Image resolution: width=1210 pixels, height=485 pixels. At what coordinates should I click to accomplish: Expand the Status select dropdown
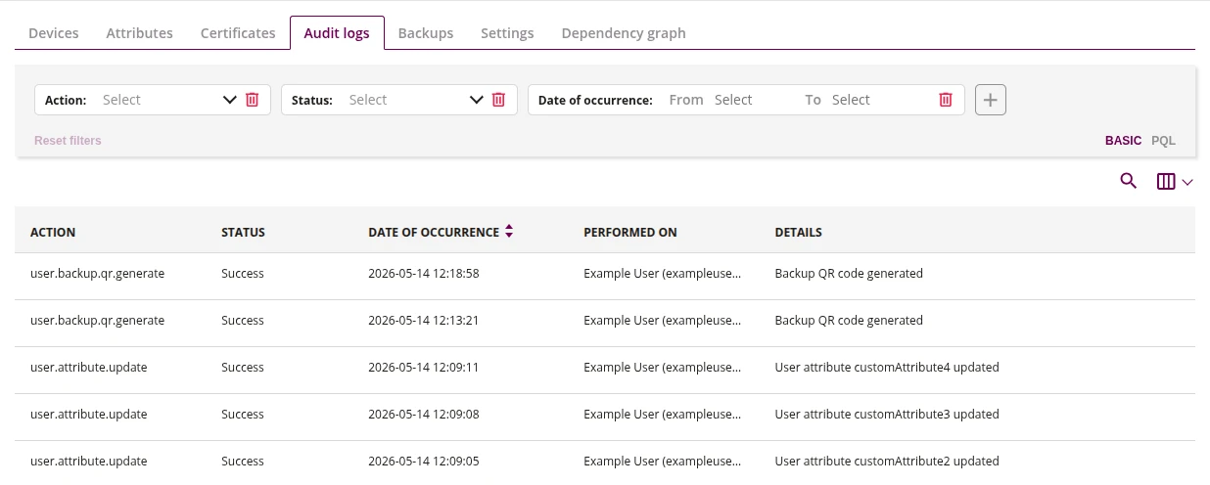point(477,100)
